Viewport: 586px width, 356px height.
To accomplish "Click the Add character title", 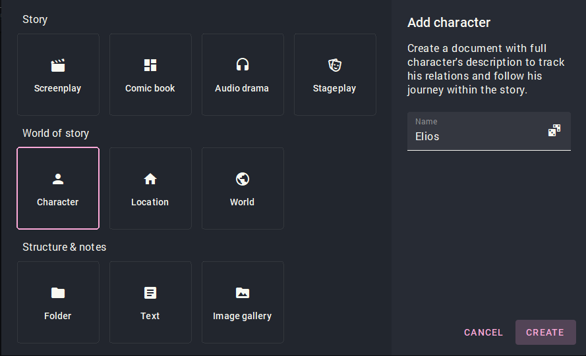I will [x=449, y=23].
